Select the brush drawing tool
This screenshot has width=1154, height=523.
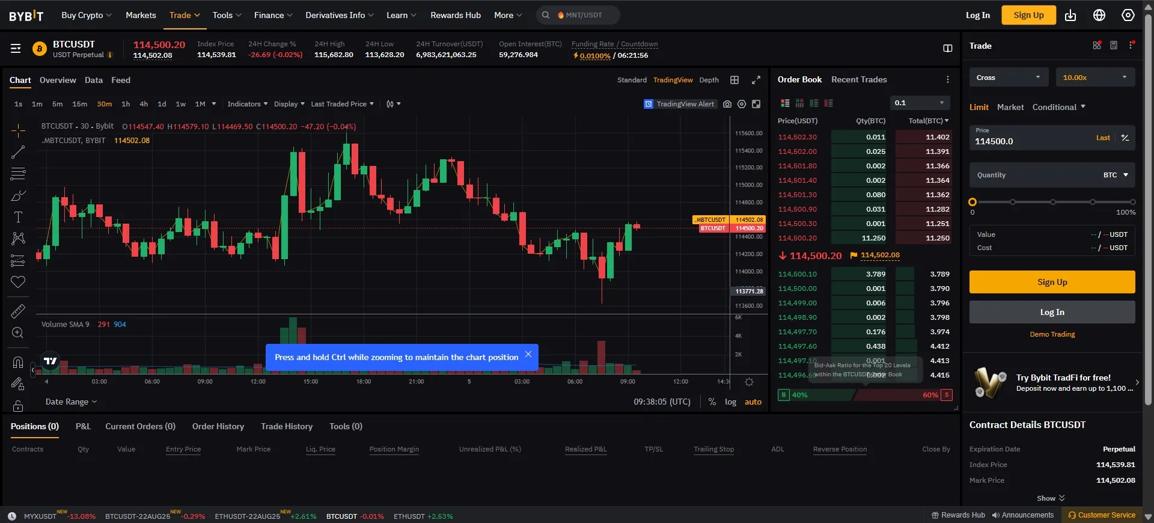[x=18, y=195]
